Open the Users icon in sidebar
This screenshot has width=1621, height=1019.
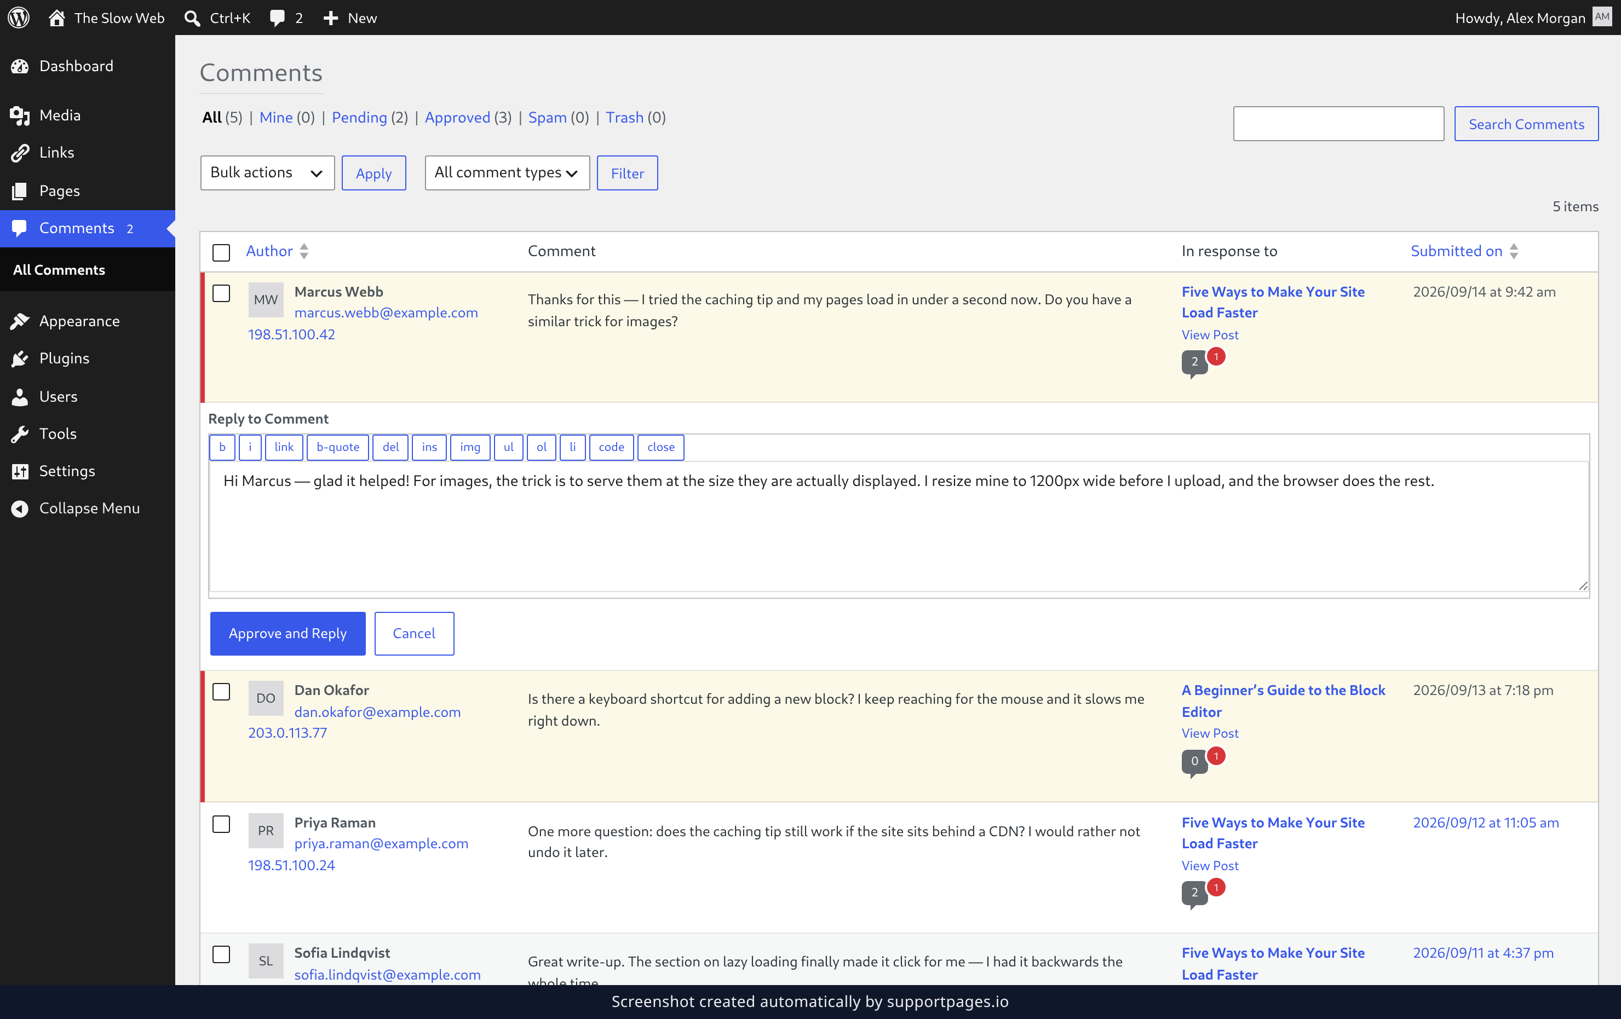tap(20, 397)
